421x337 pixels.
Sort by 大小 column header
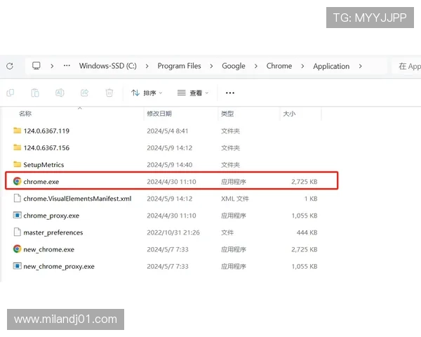(289, 114)
